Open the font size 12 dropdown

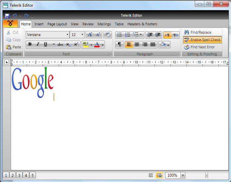(82, 35)
